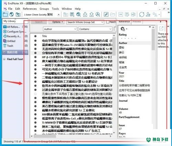Open the Search Whole Group Set dropdown
Viewport: 172px width, 146px height.
(85, 22)
